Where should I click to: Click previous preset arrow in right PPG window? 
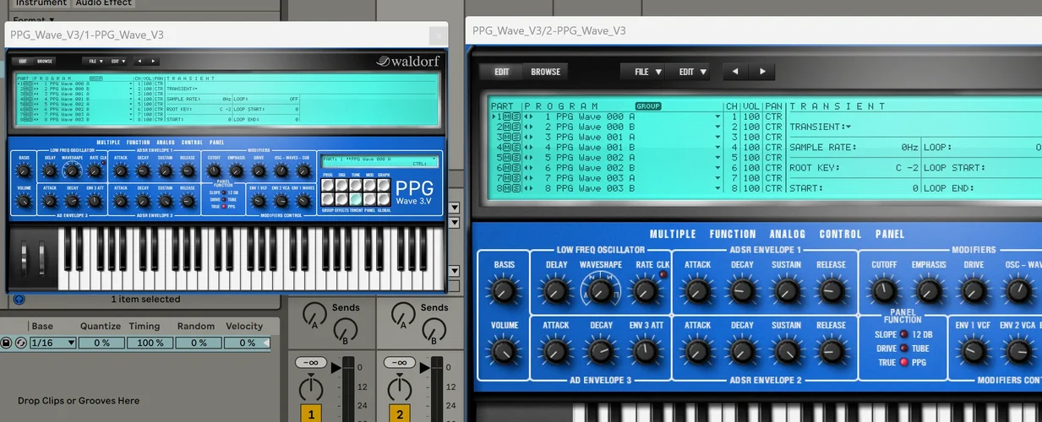coord(735,72)
